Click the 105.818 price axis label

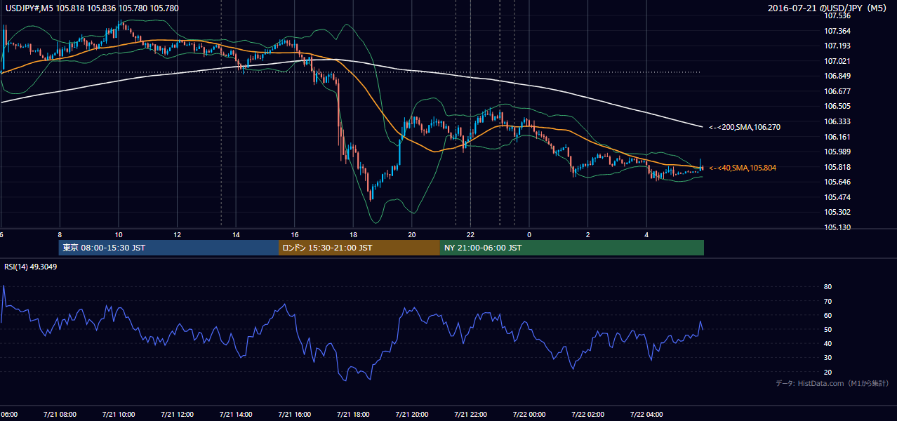[x=838, y=167]
